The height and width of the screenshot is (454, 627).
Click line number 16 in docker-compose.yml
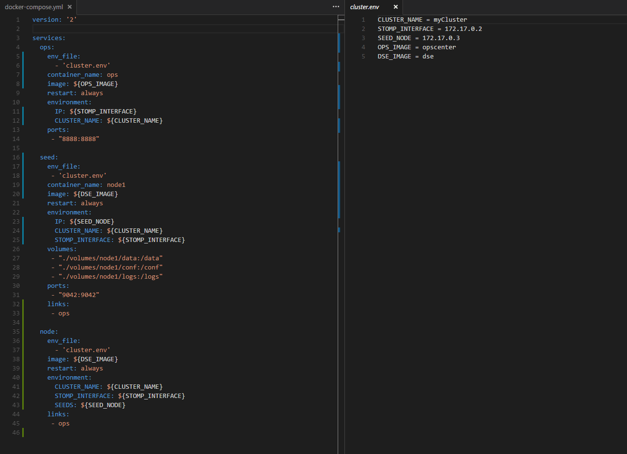click(x=16, y=156)
